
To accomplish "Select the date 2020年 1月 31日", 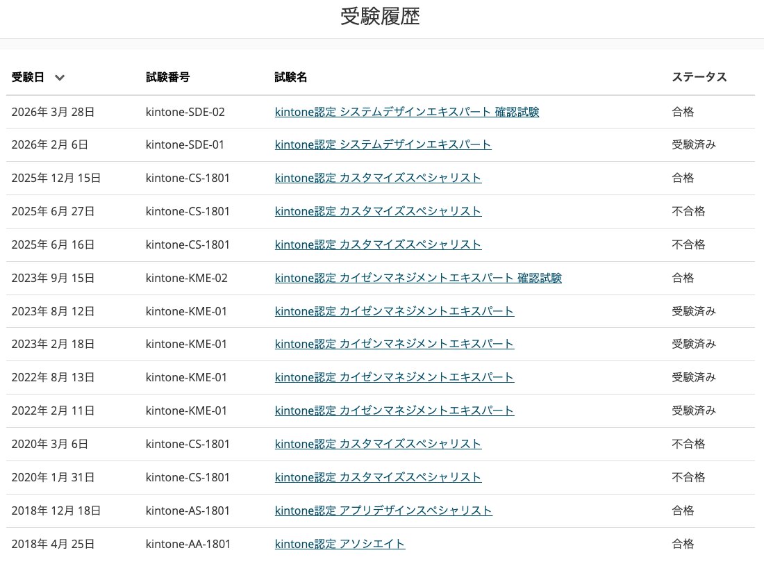I will pyautogui.click(x=53, y=476).
